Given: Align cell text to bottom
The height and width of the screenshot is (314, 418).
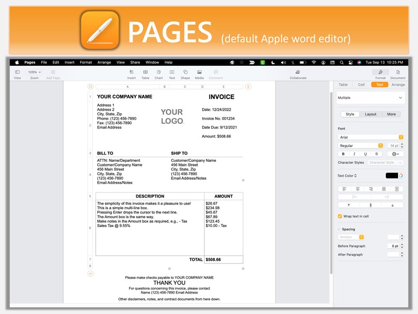Looking at the screenshot, I should click(392, 205).
